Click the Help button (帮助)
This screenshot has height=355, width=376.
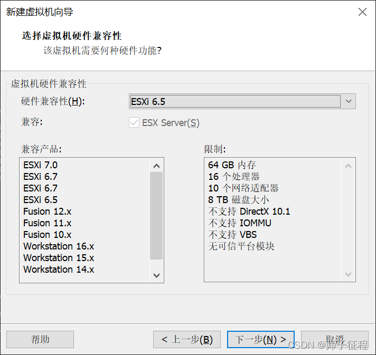(x=40, y=339)
